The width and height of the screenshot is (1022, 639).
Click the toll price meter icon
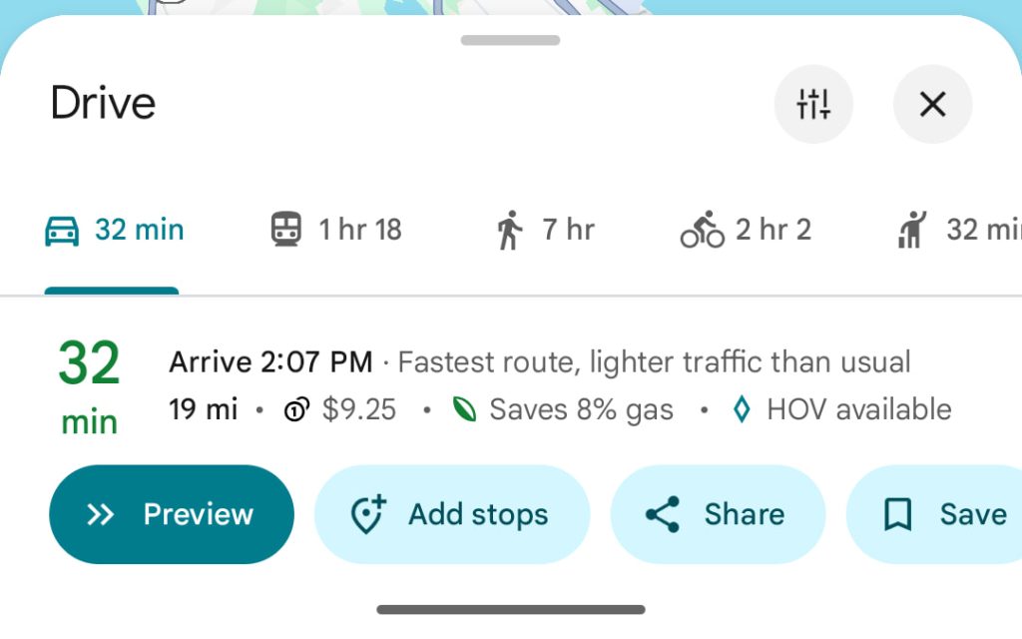[x=295, y=409]
